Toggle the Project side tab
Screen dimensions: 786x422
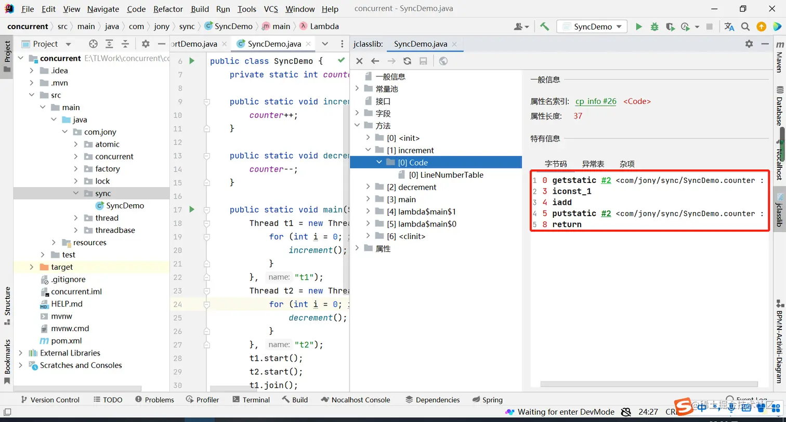(x=7, y=57)
